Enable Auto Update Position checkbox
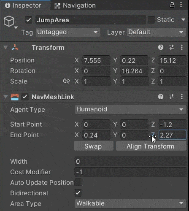 click(78, 182)
